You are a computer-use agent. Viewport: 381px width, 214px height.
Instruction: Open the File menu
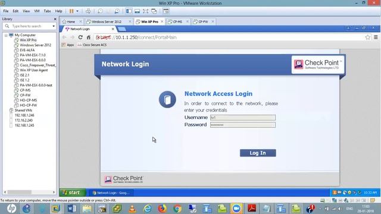(x=6, y=11)
